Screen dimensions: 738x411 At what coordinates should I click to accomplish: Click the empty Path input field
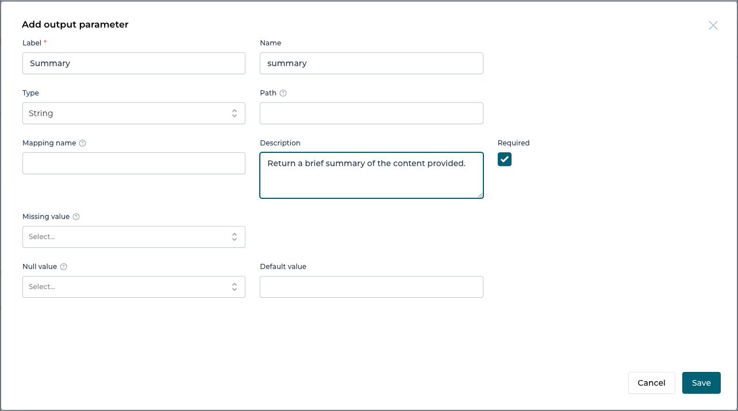coord(371,113)
